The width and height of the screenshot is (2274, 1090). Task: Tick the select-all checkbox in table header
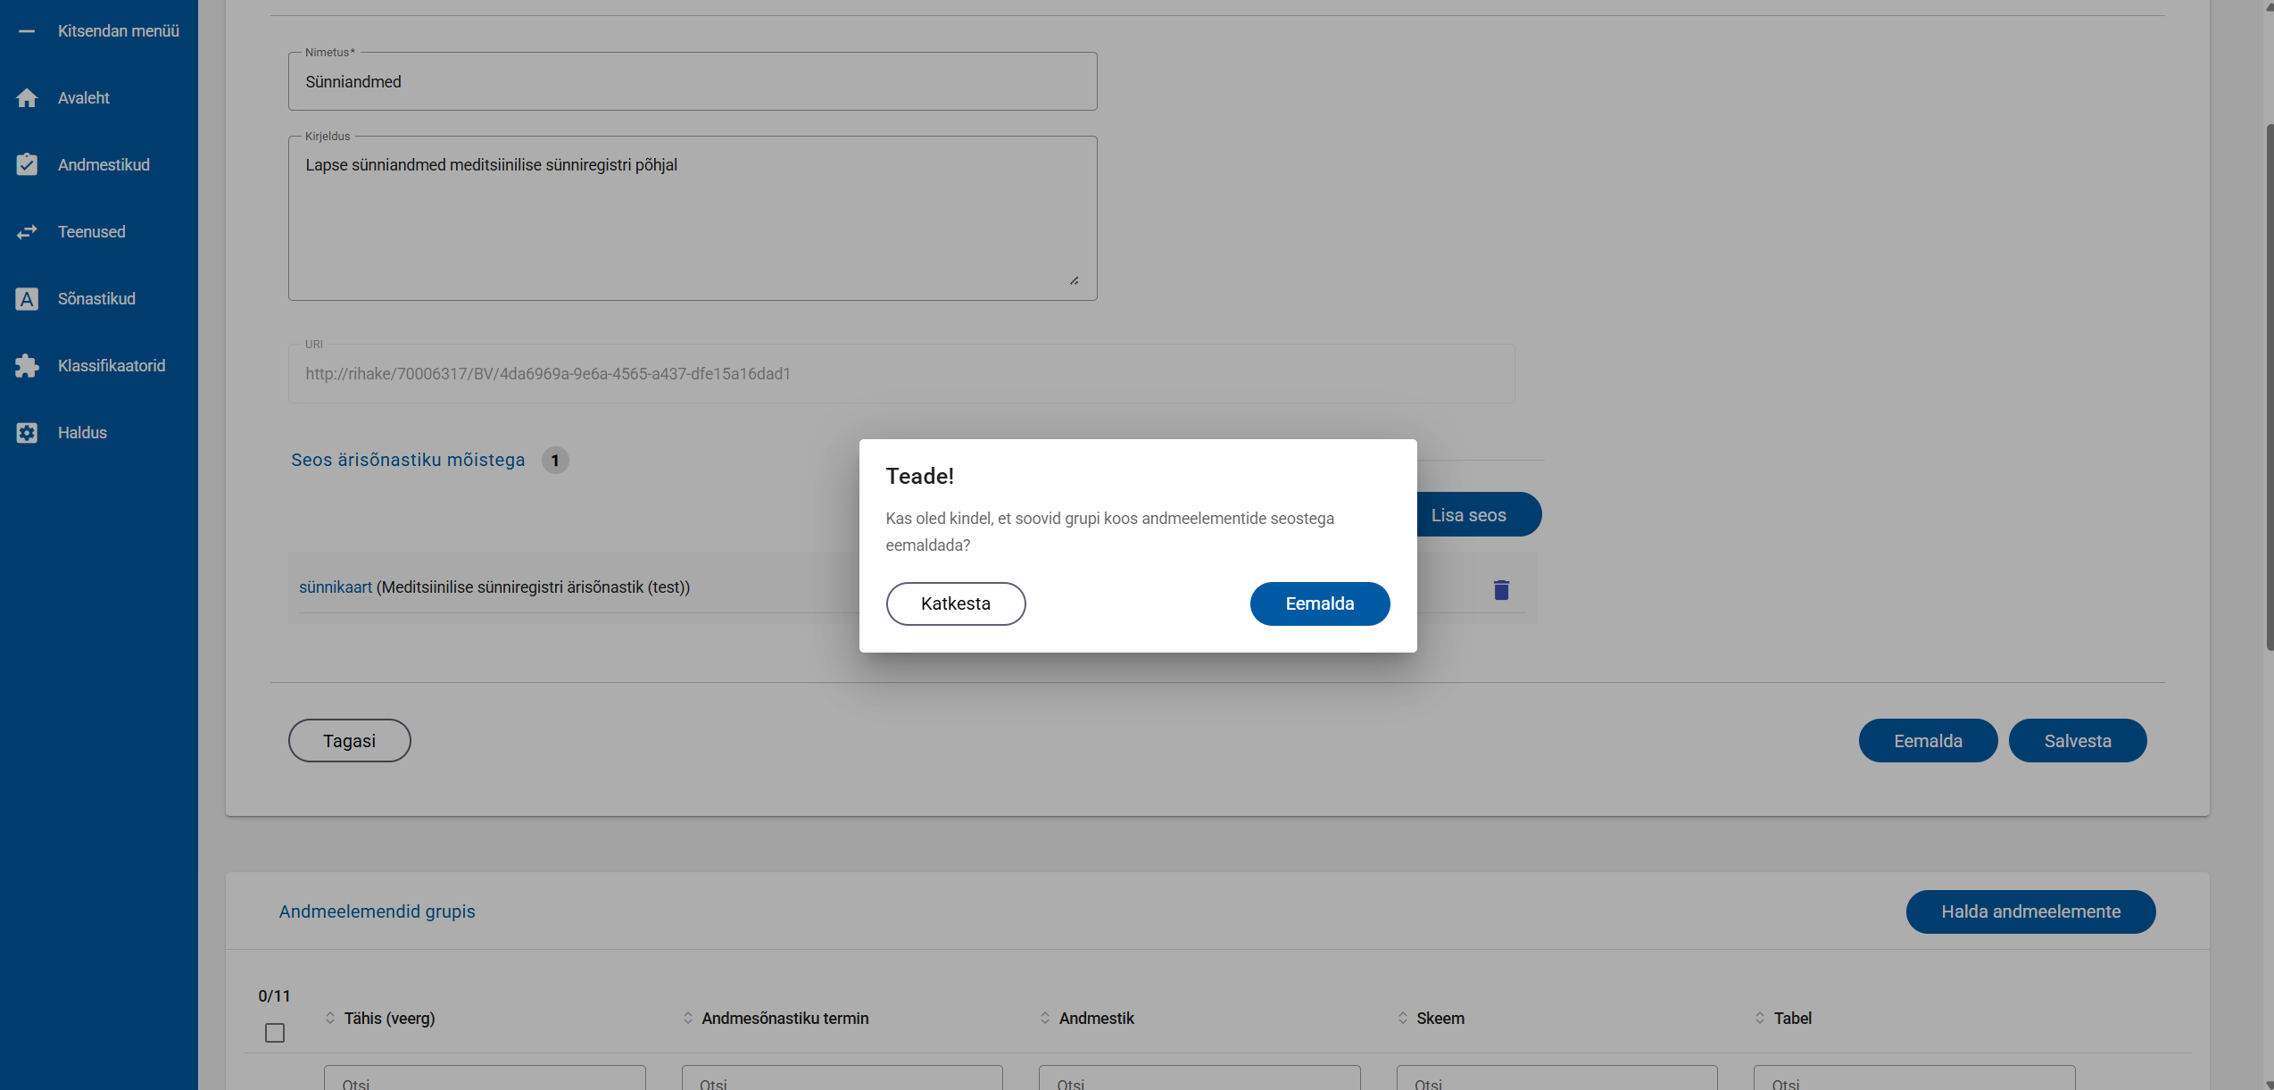click(x=275, y=1033)
